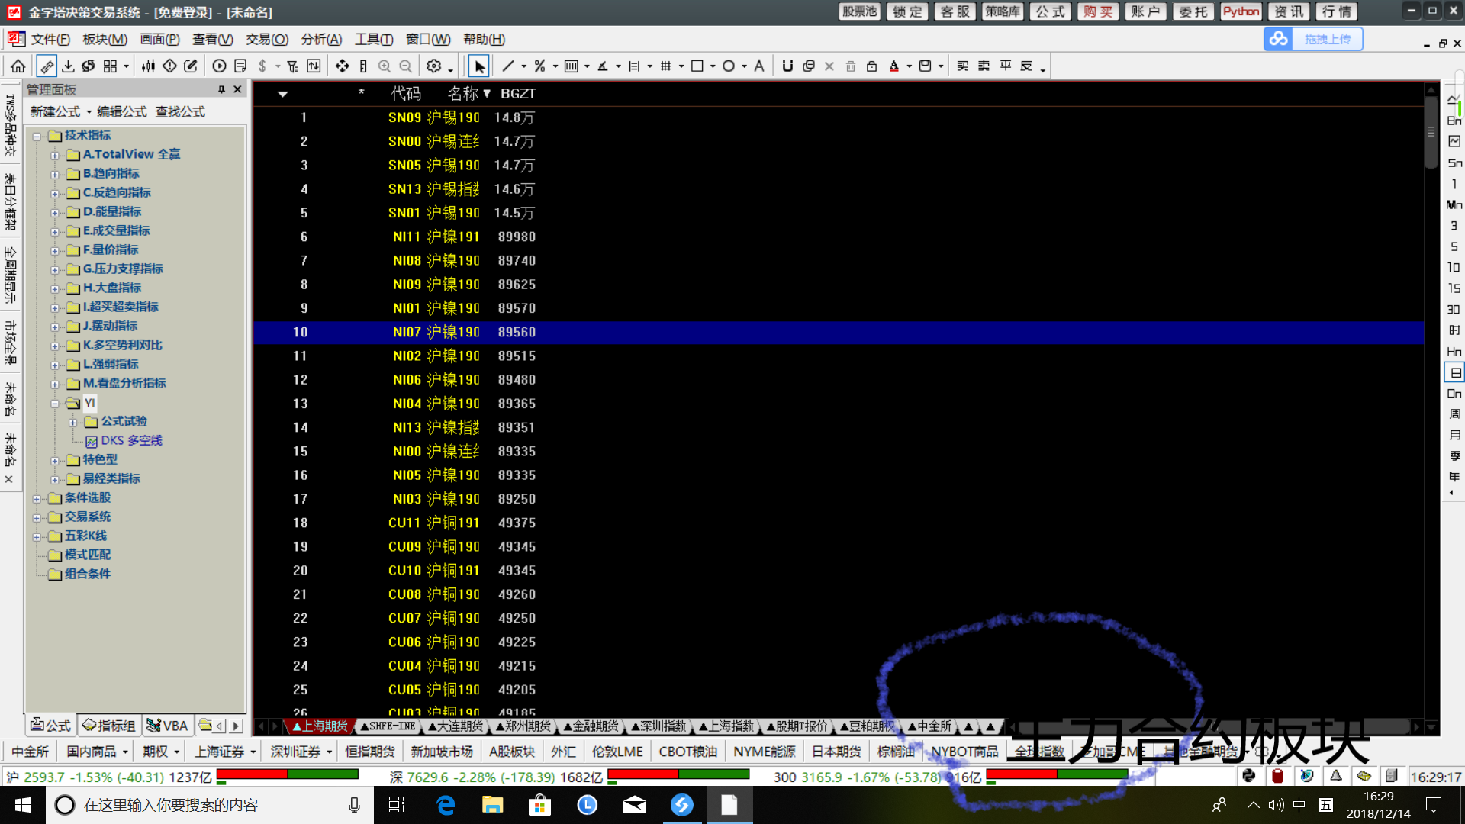Click the 上海 index red-green strength bar

click(288, 775)
